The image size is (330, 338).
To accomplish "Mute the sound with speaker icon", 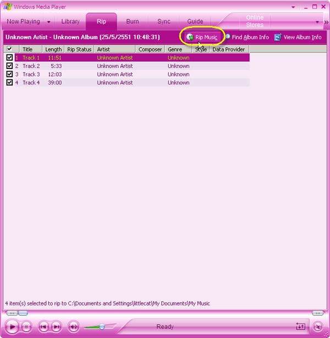I will pyautogui.click(x=74, y=327).
